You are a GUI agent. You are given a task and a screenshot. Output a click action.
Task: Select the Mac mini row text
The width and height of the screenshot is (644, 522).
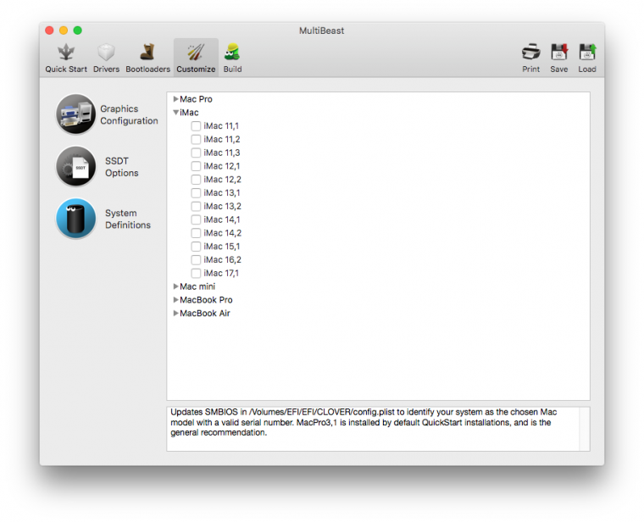[197, 286]
